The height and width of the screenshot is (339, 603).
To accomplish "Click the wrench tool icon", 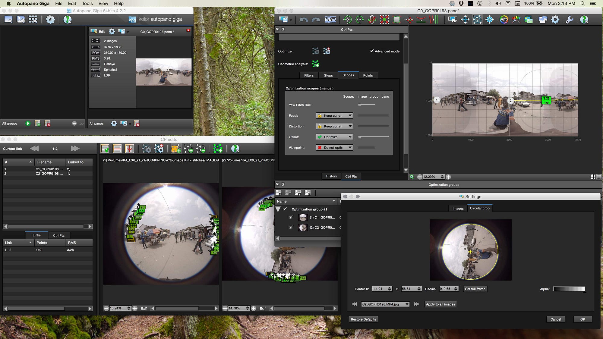I will 570,20.
